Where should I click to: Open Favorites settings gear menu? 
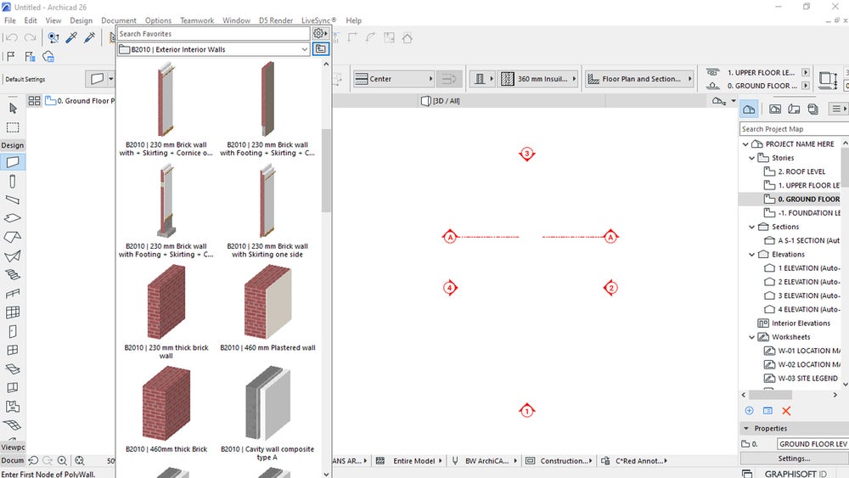click(x=320, y=34)
